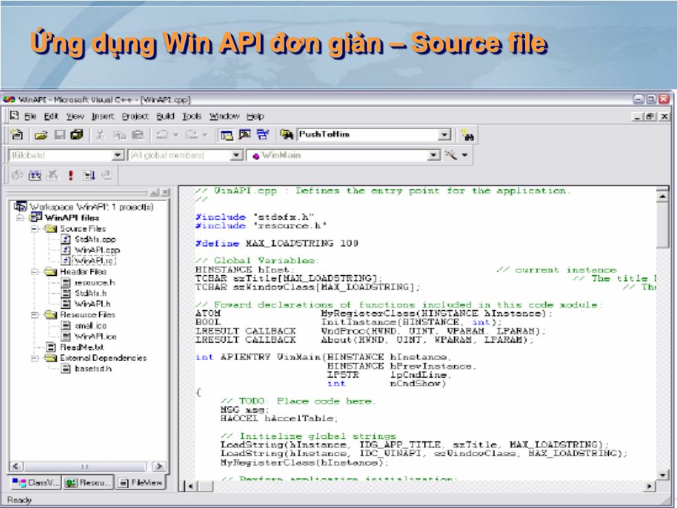The image size is (677, 508).
Task: Open the WizardBar actions dropdown arrow
Action: click(465, 155)
